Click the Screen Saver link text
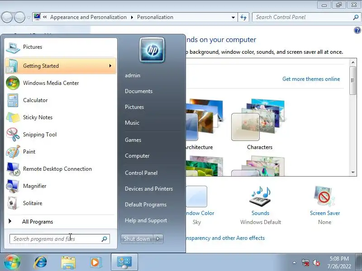The width and height of the screenshot is (362, 271). (x=325, y=213)
